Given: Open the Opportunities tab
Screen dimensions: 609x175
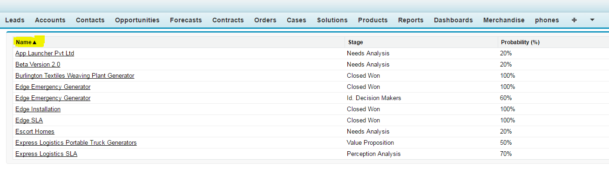Looking at the screenshot, I should pyautogui.click(x=137, y=20).
